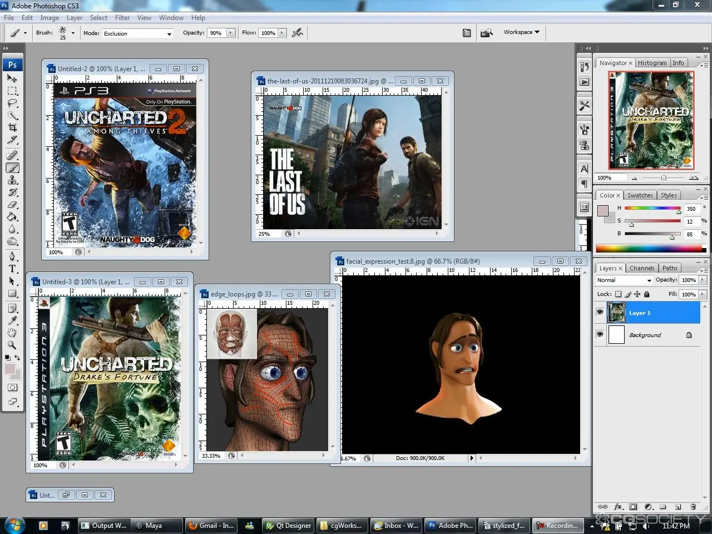Select the Slice tool
The width and height of the screenshot is (712, 534).
(x=12, y=140)
